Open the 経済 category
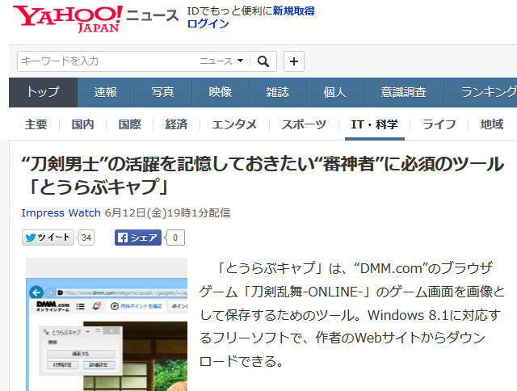This screenshot has height=391, width=517. point(176,124)
